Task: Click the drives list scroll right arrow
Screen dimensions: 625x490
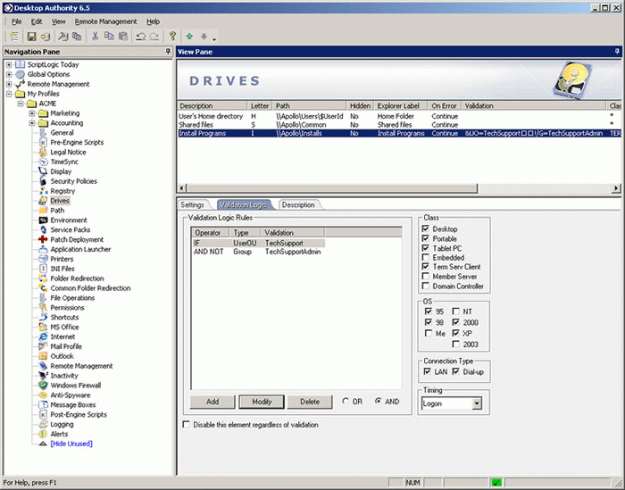Action: tap(616, 188)
